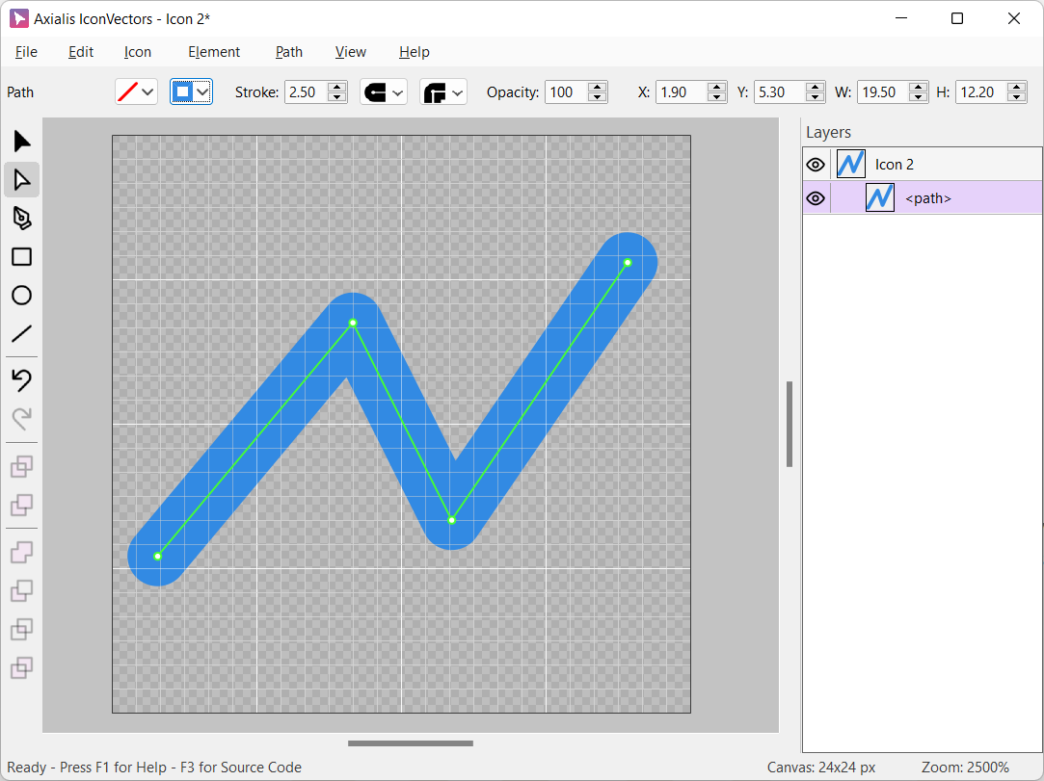The height and width of the screenshot is (781, 1044).
Task: Open the Path menu
Action: (289, 52)
